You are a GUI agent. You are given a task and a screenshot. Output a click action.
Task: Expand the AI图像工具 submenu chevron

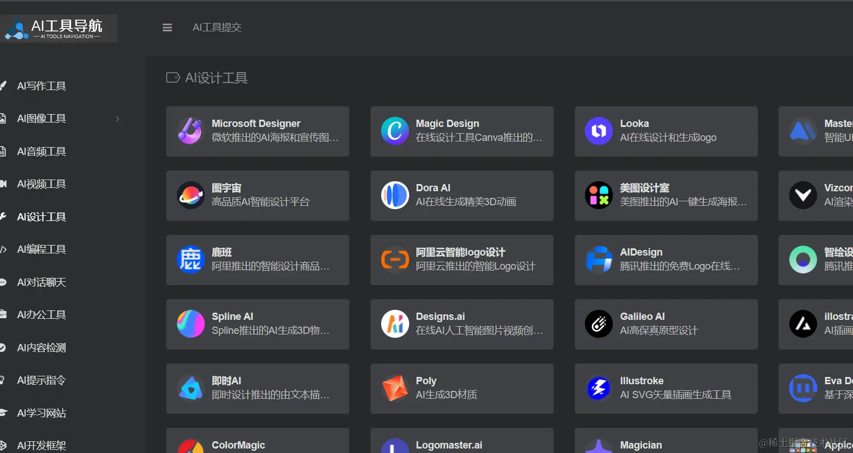point(118,119)
